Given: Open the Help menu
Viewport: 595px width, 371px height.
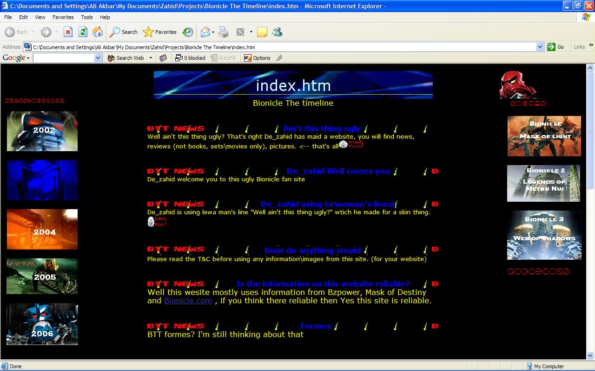Looking at the screenshot, I should 105,17.
